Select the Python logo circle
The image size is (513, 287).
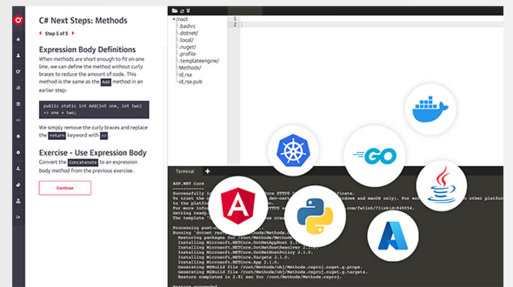tap(314, 216)
